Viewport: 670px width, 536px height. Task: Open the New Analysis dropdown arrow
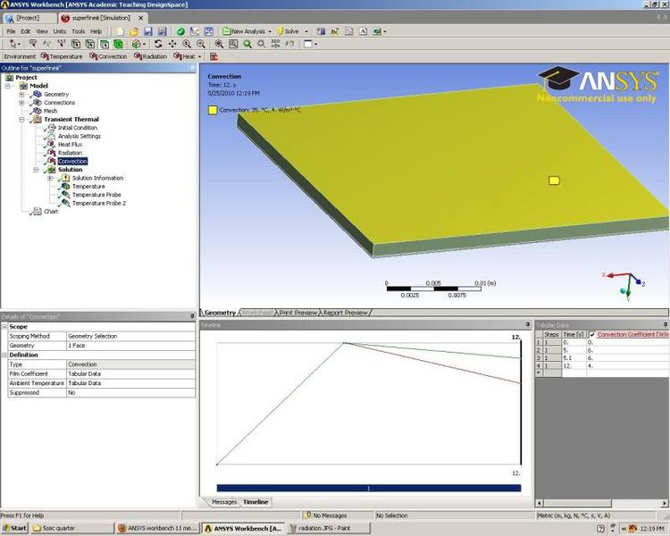(x=270, y=31)
